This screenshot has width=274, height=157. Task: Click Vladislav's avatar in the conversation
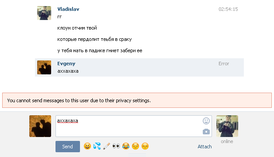coord(44,13)
